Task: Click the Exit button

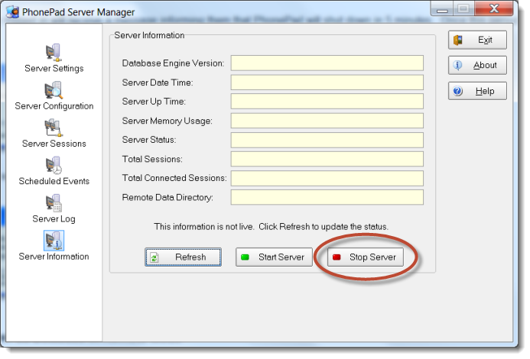Action: 477,40
